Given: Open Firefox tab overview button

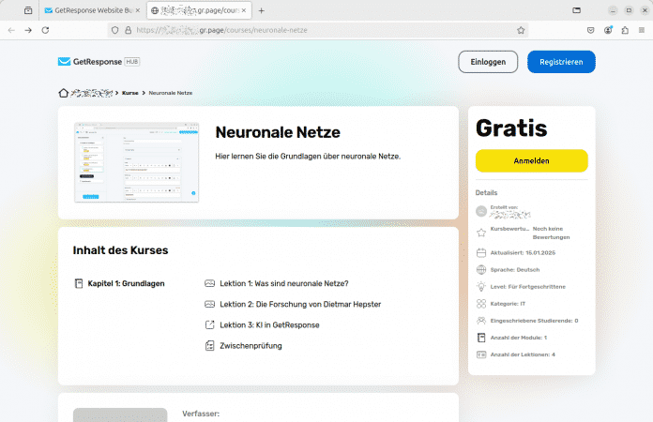Looking at the screenshot, I should [27, 10].
